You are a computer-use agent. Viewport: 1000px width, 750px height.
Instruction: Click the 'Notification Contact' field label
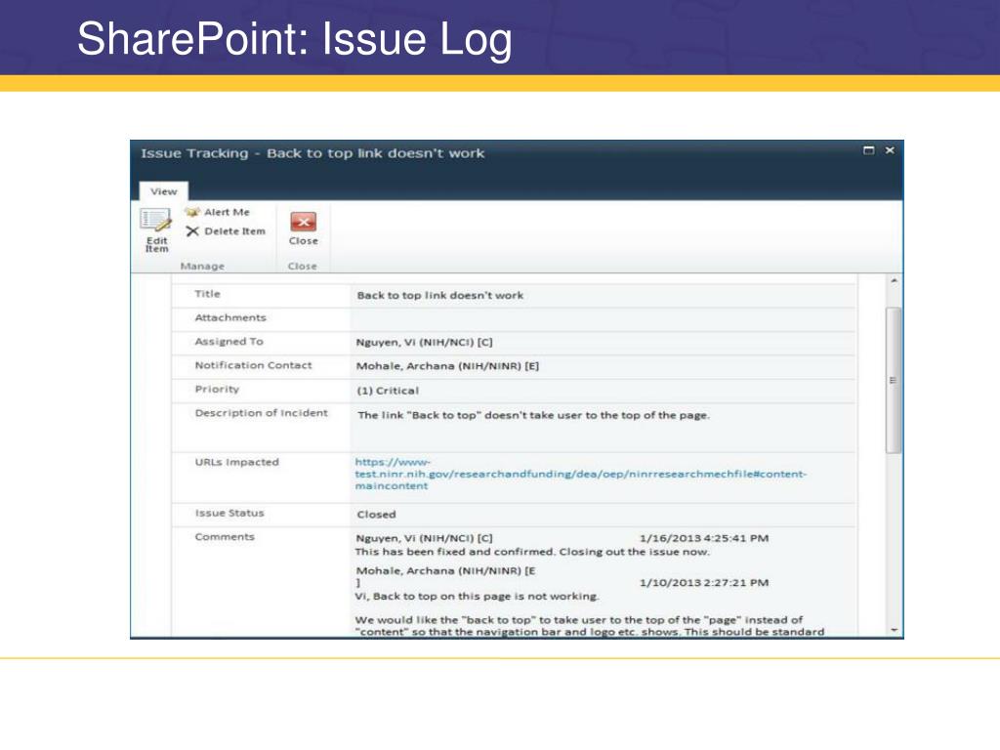click(x=253, y=365)
